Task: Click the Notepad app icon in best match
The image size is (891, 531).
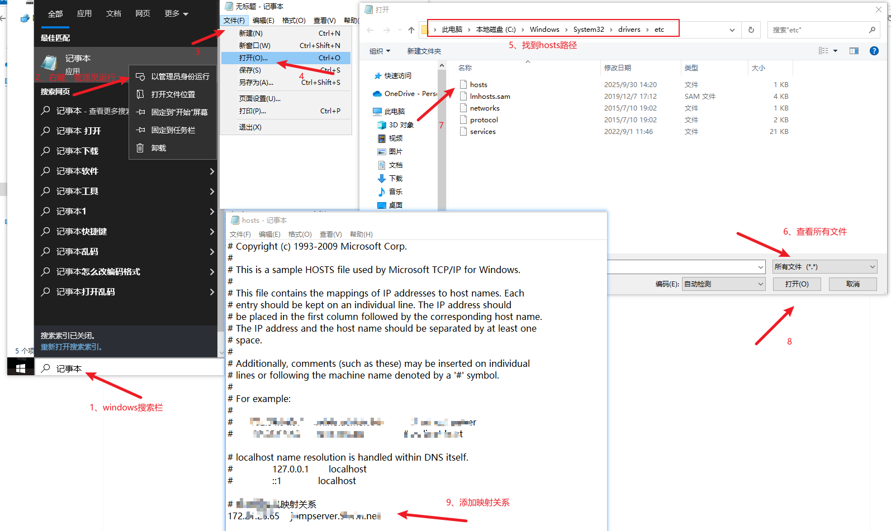Action: (x=50, y=63)
